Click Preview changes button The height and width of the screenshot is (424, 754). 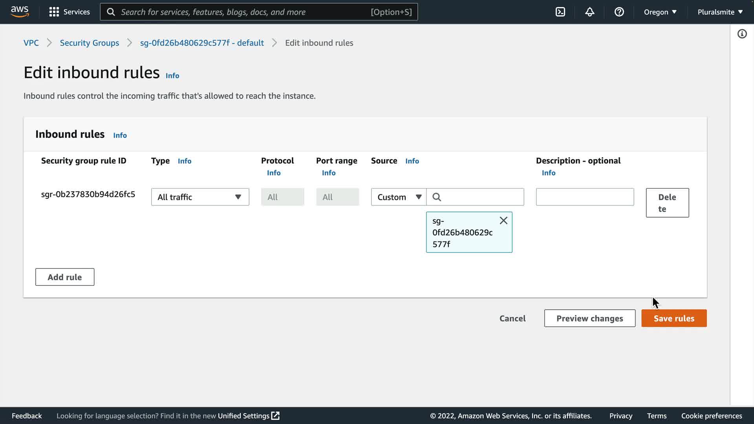tap(589, 318)
